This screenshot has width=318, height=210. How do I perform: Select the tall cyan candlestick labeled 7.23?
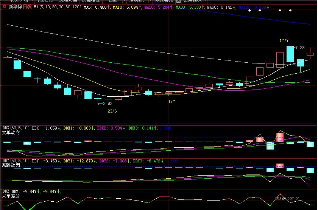(x=290, y=54)
